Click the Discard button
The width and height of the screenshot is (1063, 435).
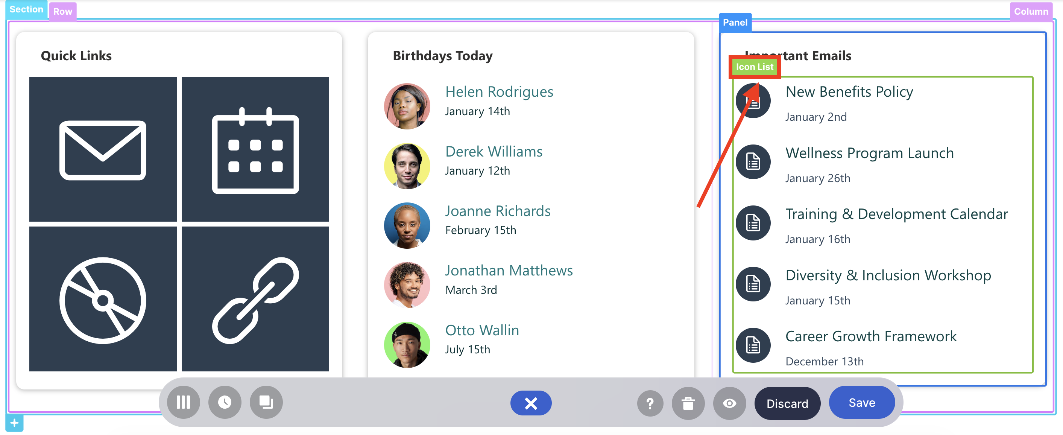[x=787, y=403]
